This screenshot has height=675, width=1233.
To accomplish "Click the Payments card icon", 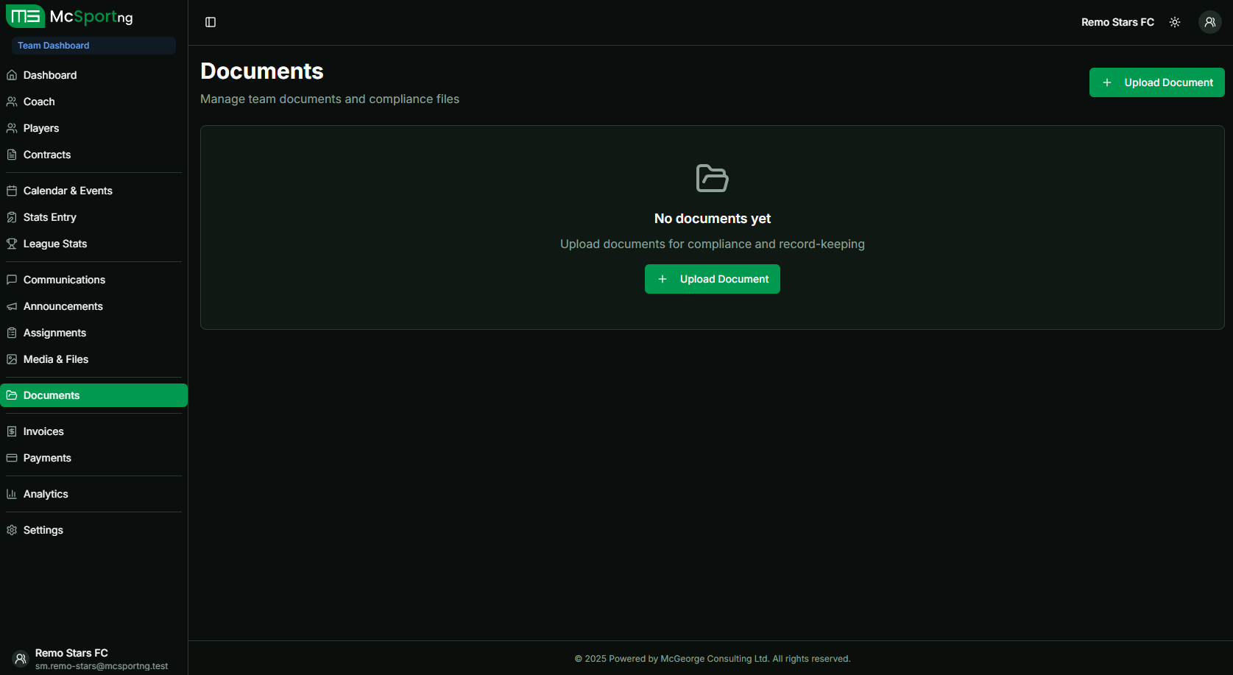I will tap(12, 458).
